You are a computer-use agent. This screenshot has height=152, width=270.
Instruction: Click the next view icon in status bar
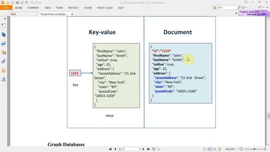(x=159, y=149)
